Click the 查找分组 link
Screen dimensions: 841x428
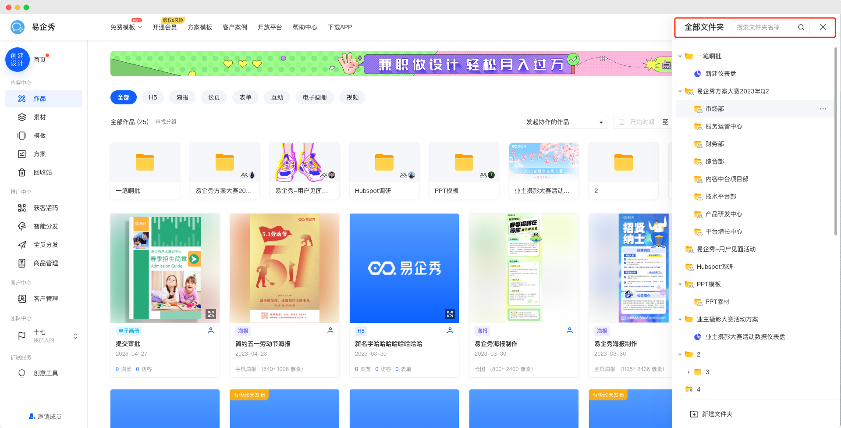click(x=166, y=122)
